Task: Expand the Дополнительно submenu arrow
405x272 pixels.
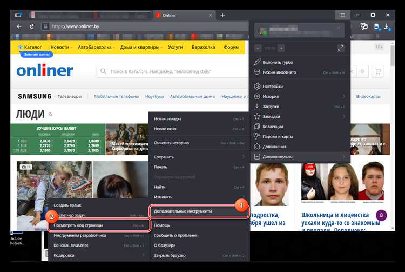Action: tap(343, 157)
